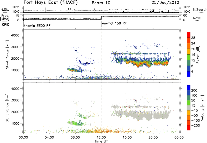Click the noise spike in N.Sky panel
This screenshot has width=207, height=143.
click(x=45, y=10)
